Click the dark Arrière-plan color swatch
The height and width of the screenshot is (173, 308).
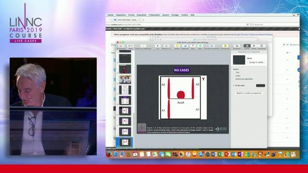click(x=260, y=86)
